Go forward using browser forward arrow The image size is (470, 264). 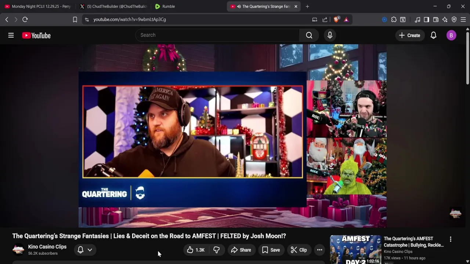click(x=16, y=19)
